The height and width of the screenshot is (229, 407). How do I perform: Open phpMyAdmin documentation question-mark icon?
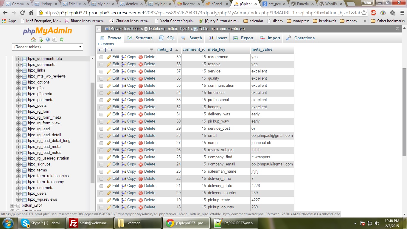[48, 39]
